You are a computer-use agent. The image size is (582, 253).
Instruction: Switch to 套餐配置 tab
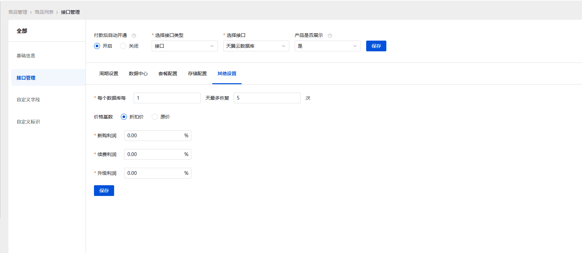click(x=168, y=73)
